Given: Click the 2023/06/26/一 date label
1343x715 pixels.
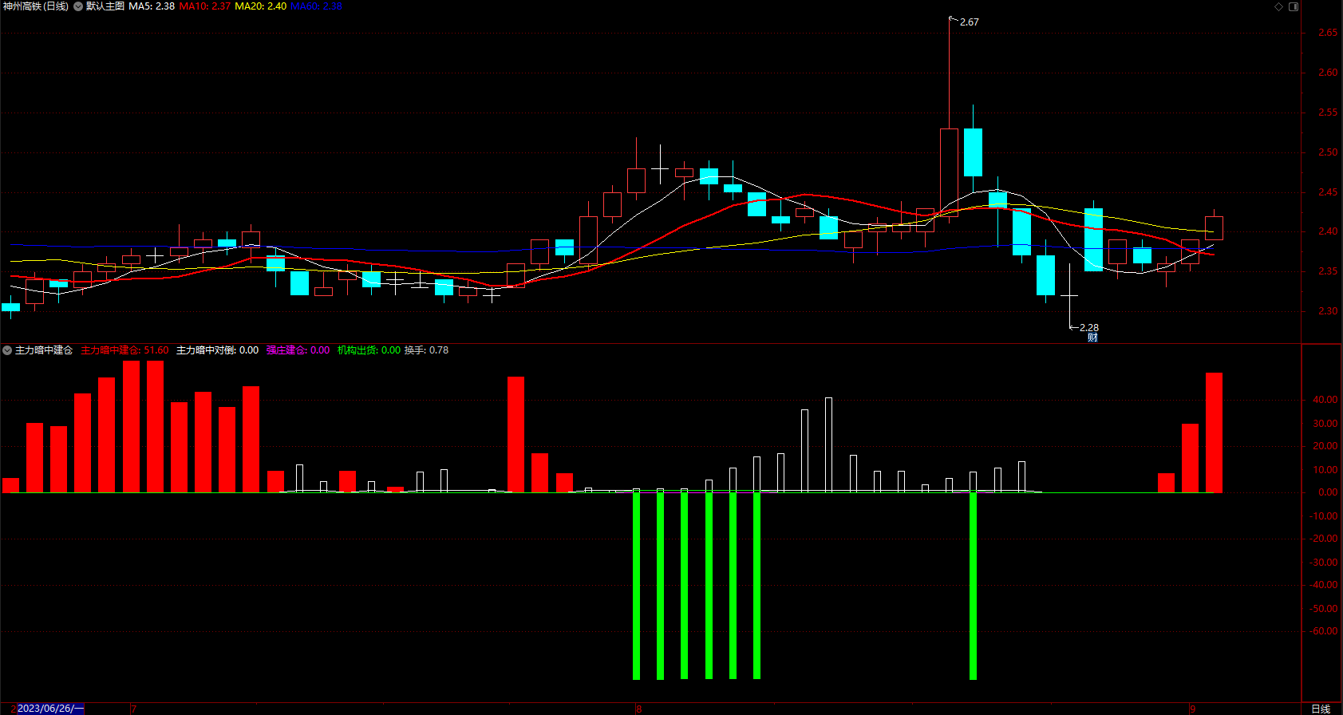Looking at the screenshot, I should tap(50, 709).
